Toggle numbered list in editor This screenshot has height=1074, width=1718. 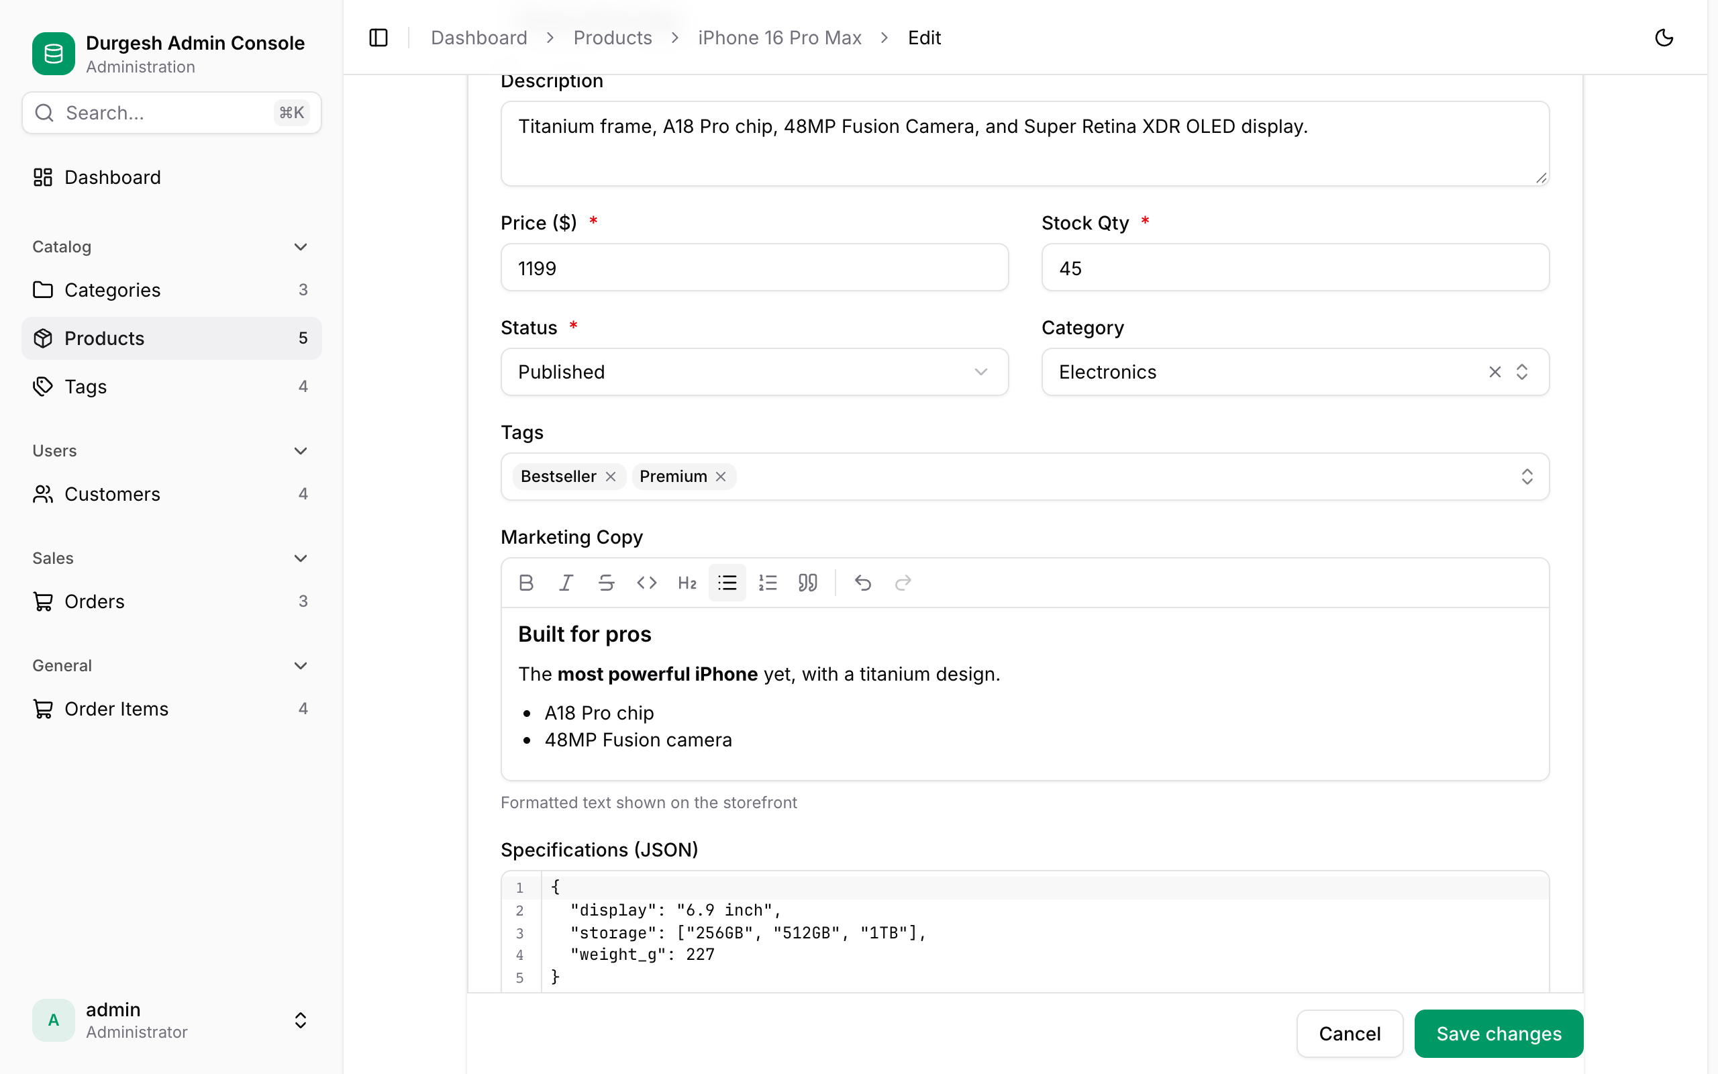(768, 583)
